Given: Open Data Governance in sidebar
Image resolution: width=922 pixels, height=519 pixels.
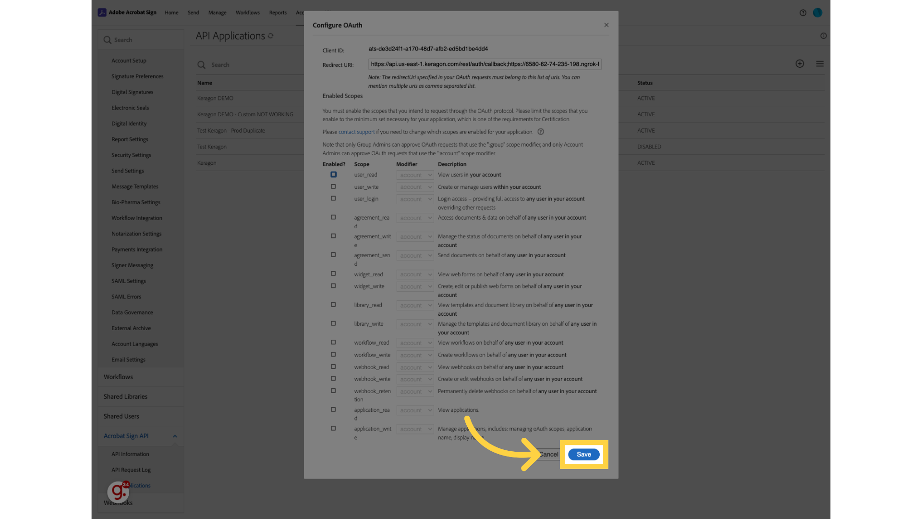Looking at the screenshot, I should click(132, 313).
